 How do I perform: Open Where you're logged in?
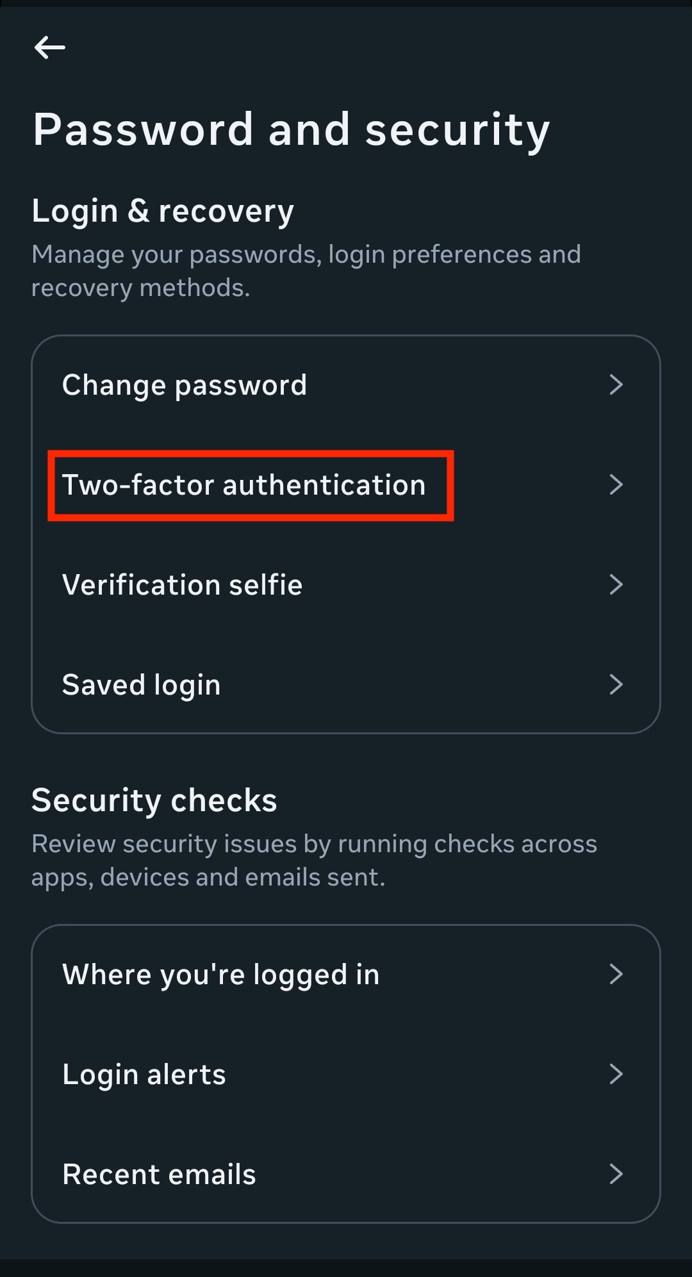click(x=221, y=974)
